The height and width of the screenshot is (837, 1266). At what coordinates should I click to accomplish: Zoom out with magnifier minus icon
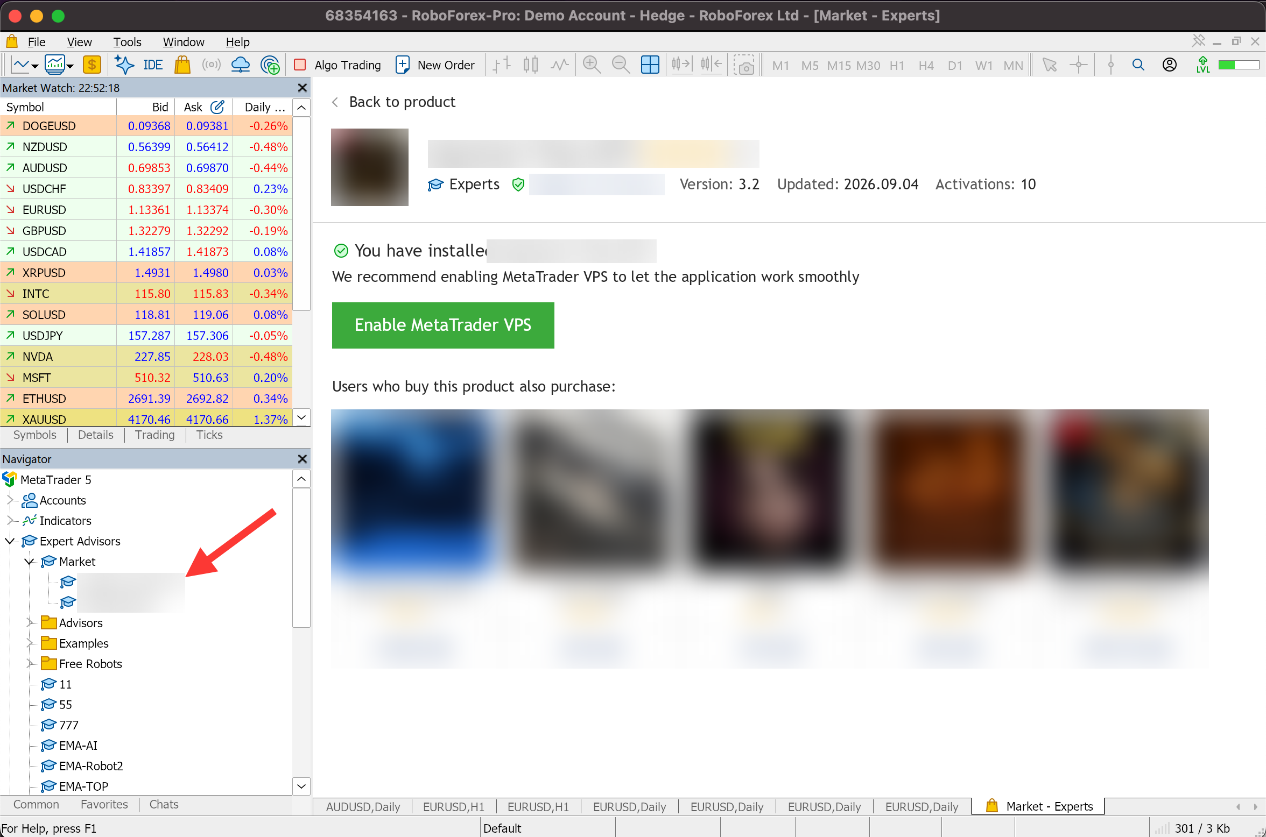(621, 65)
